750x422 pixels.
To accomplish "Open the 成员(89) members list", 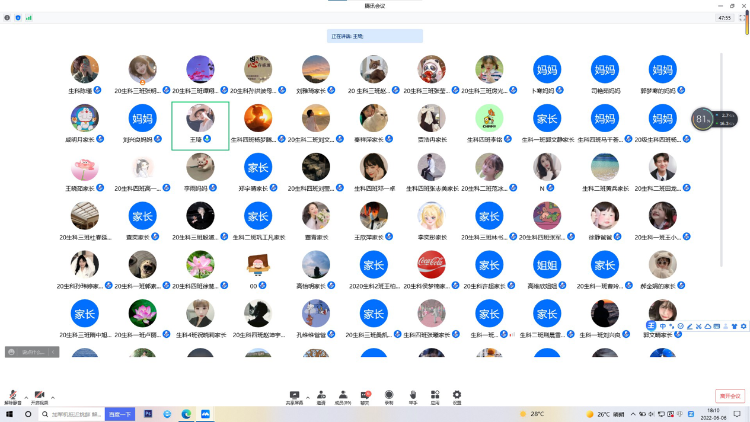I will (343, 397).
